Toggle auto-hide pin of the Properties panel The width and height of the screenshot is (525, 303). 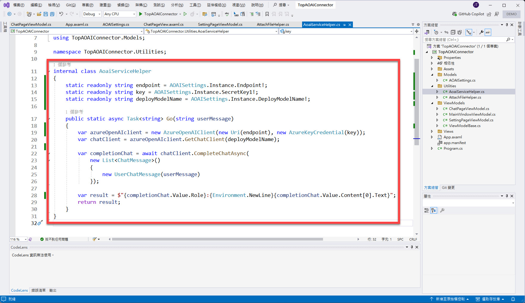[x=507, y=196]
